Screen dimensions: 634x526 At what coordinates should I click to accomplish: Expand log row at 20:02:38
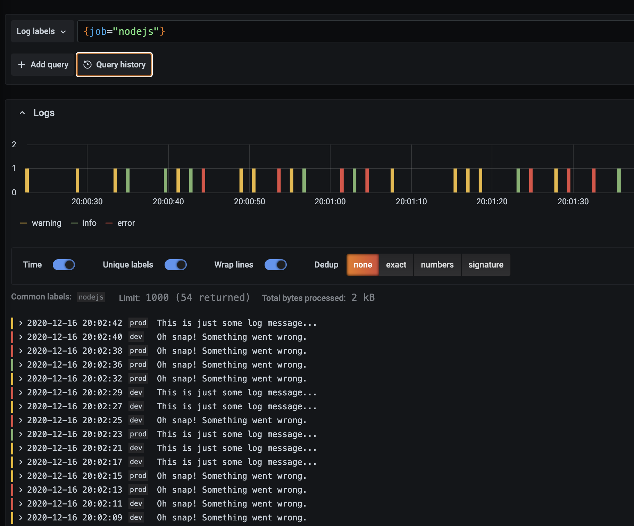click(x=21, y=351)
